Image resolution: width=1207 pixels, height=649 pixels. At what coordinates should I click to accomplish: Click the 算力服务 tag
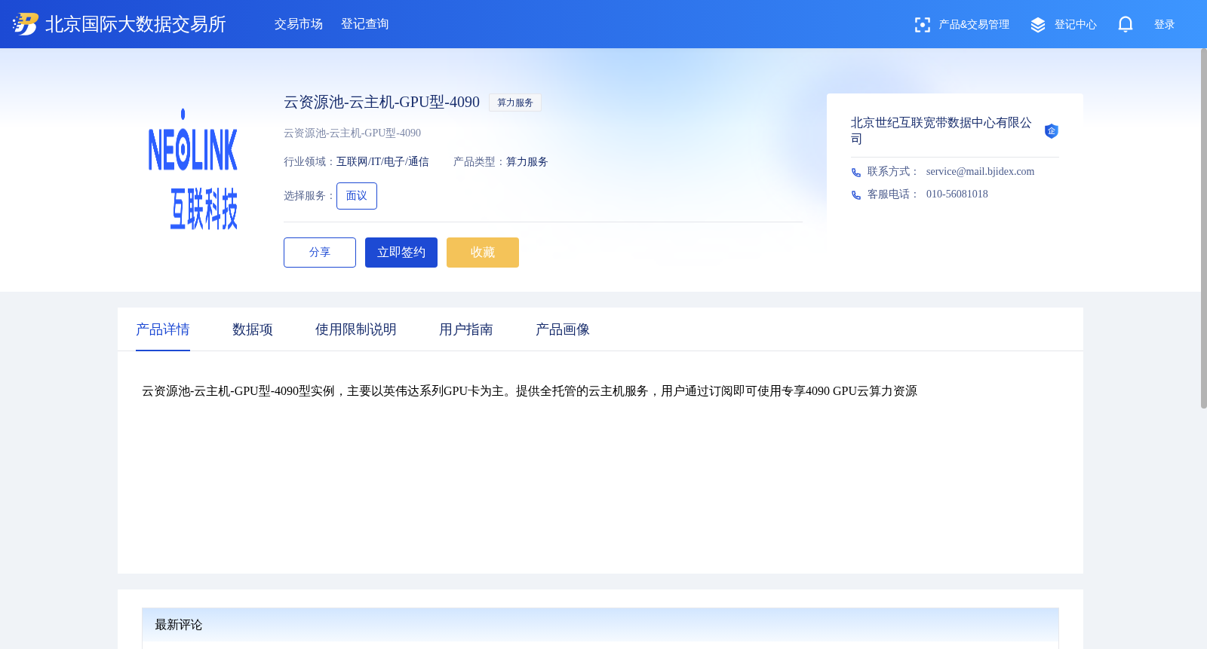point(515,103)
